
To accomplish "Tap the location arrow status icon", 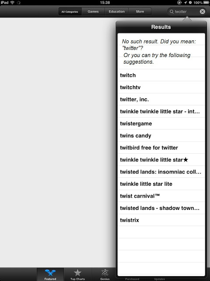I will (x=185, y=3).
